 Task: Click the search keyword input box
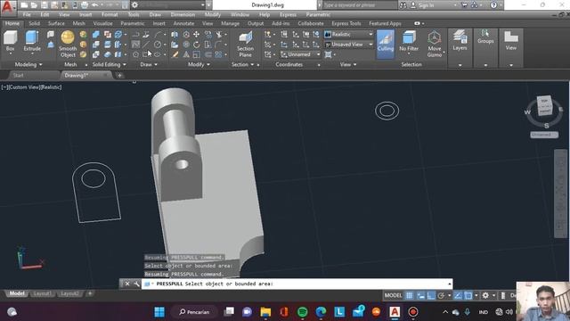(360, 5)
